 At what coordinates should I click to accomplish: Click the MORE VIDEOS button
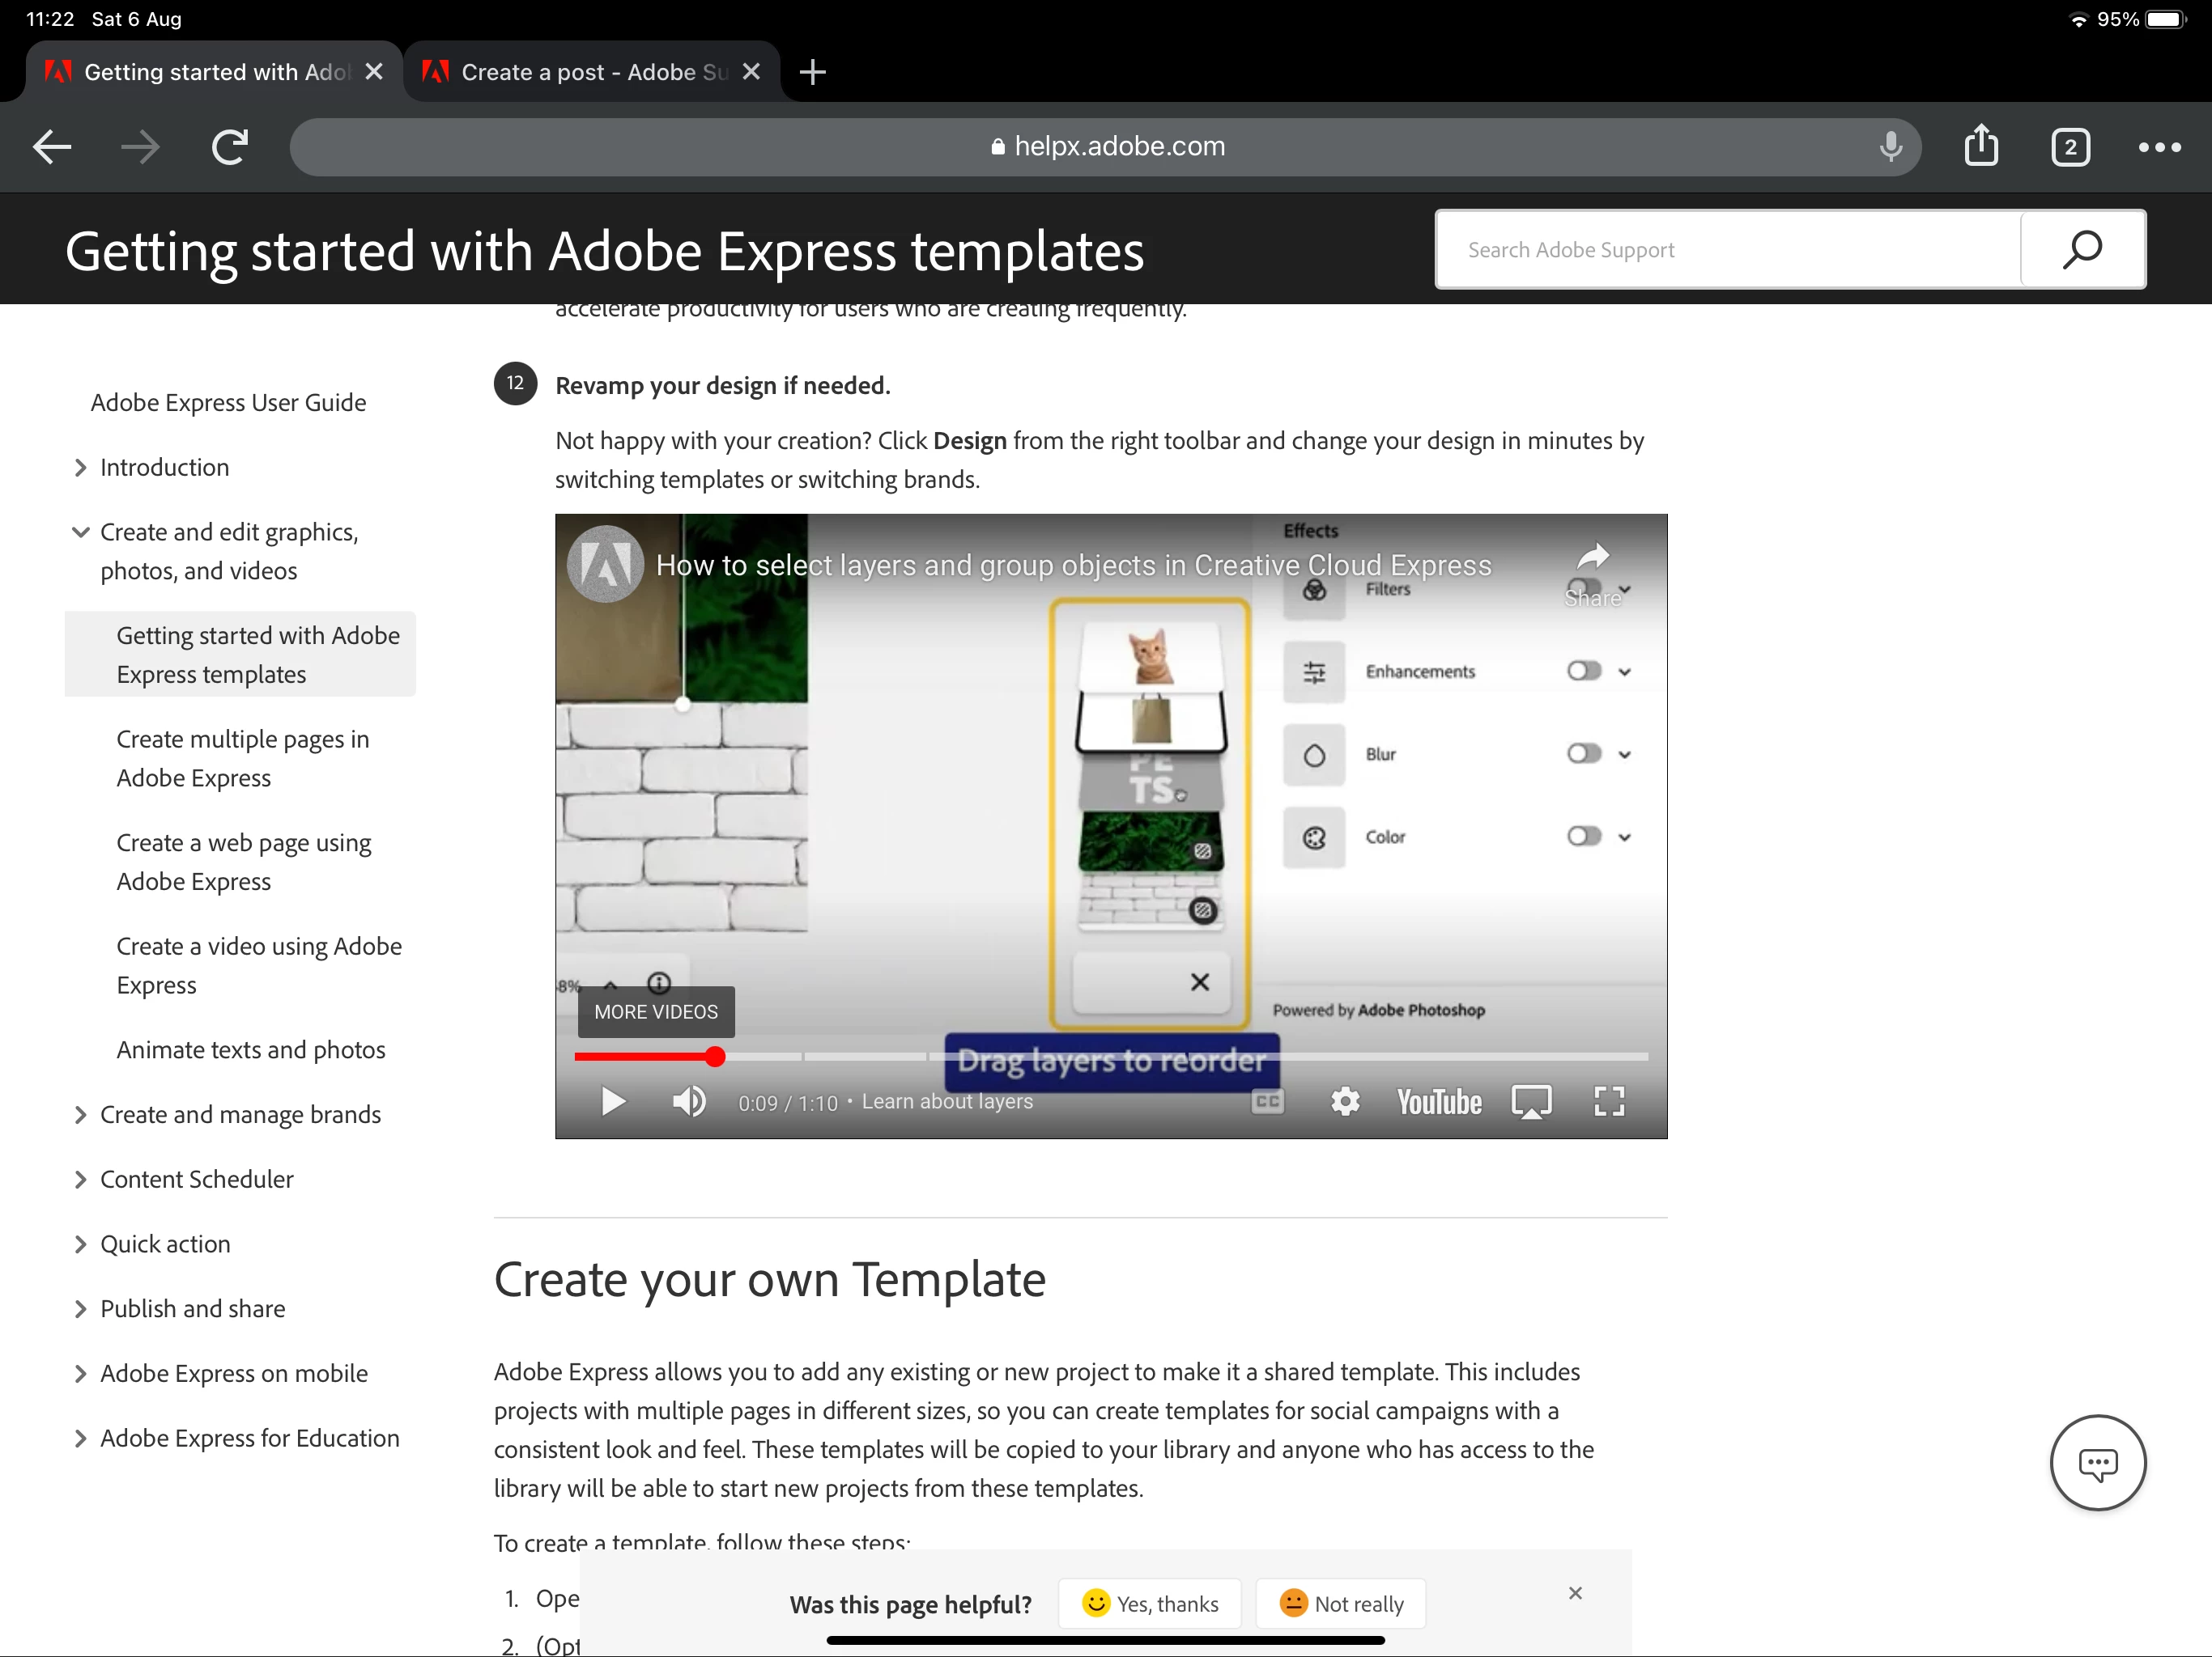click(x=655, y=1011)
